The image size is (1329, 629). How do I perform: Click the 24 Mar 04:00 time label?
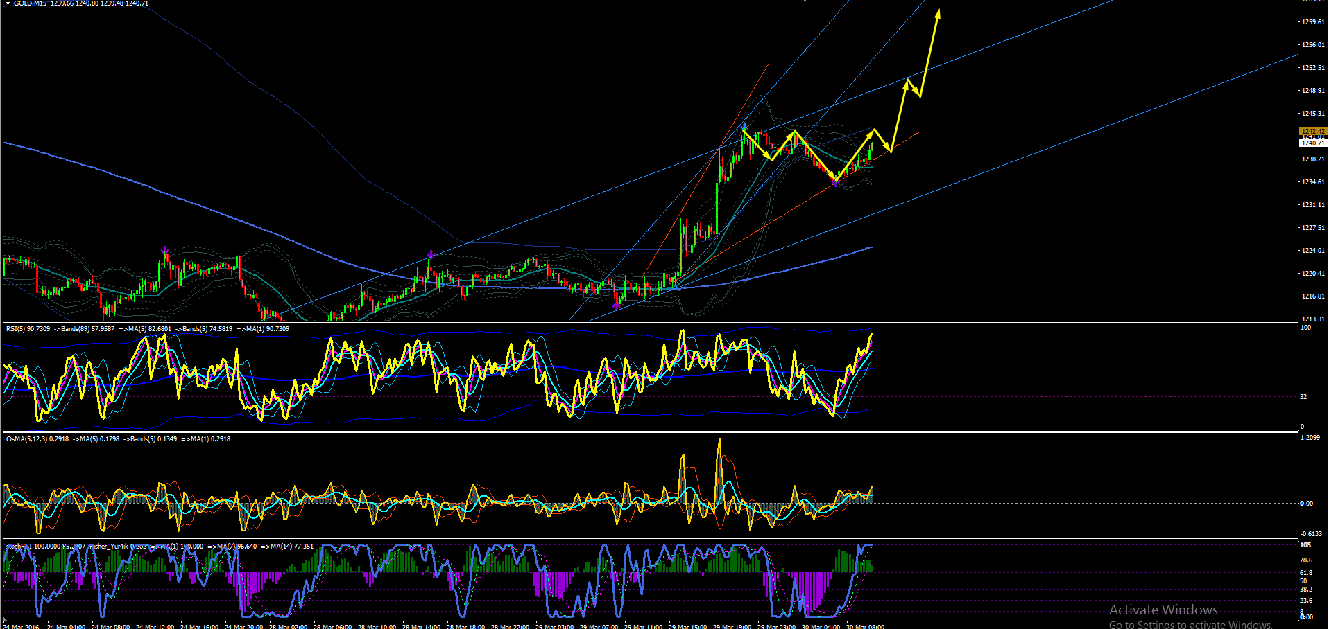click(67, 626)
